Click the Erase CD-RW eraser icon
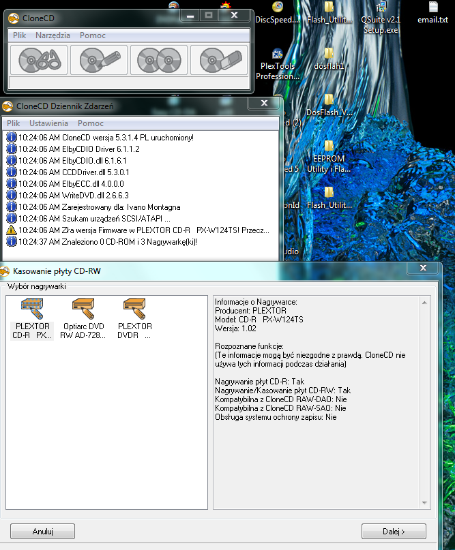Viewport: 455px width, 550px height. click(219, 60)
